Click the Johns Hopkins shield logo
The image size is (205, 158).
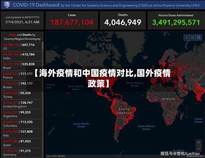pos(7,5)
